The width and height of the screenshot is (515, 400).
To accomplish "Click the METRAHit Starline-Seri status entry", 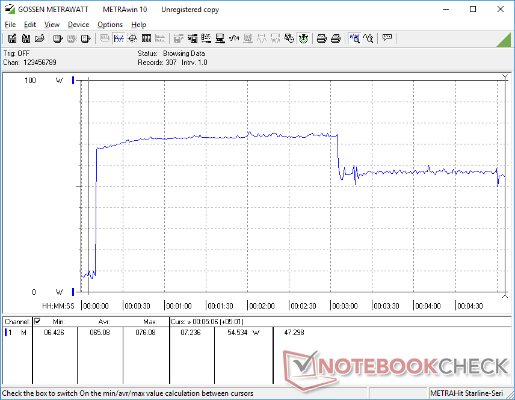I will pos(466,393).
